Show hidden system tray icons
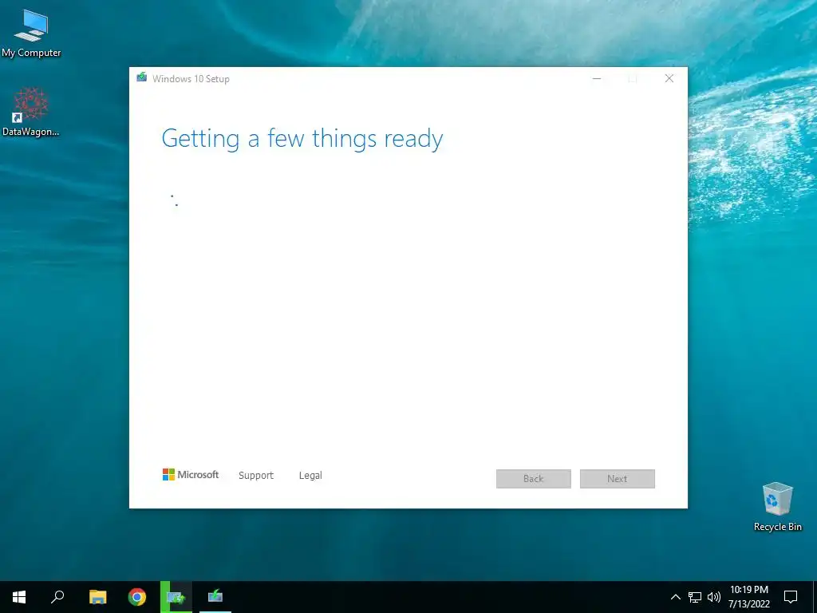 [x=675, y=597]
